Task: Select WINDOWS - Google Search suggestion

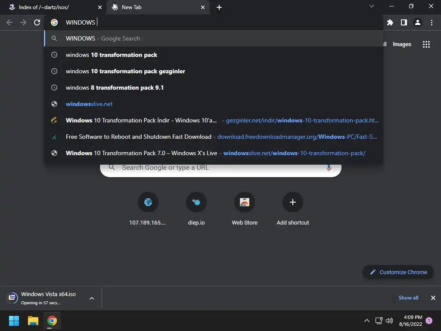Action: coord(214,38)
